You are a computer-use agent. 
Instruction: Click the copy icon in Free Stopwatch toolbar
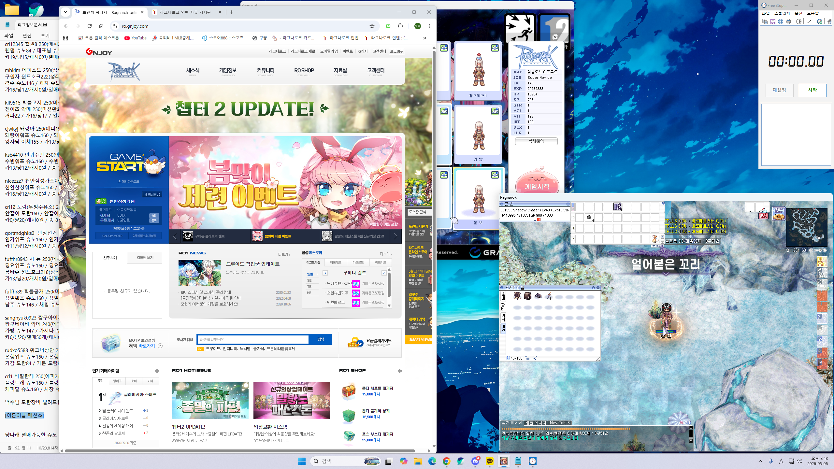coord(765,21)
